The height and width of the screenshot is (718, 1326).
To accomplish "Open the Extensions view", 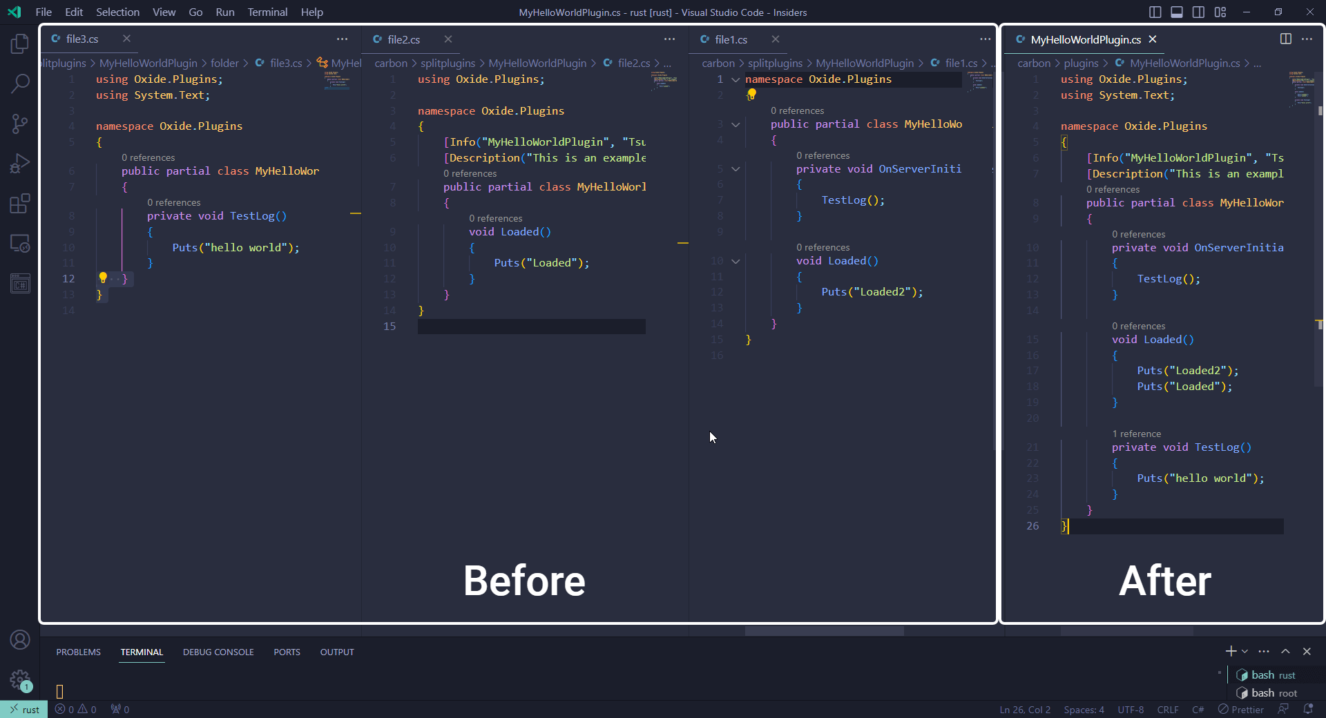I will click(x=19, y=204).
